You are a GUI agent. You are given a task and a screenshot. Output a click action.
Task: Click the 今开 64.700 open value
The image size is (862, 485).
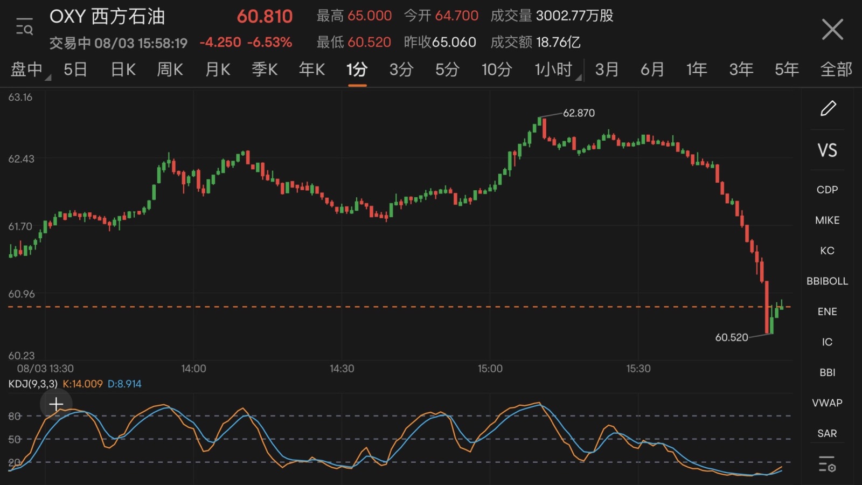pyautogui.click(x=441, y=16)
